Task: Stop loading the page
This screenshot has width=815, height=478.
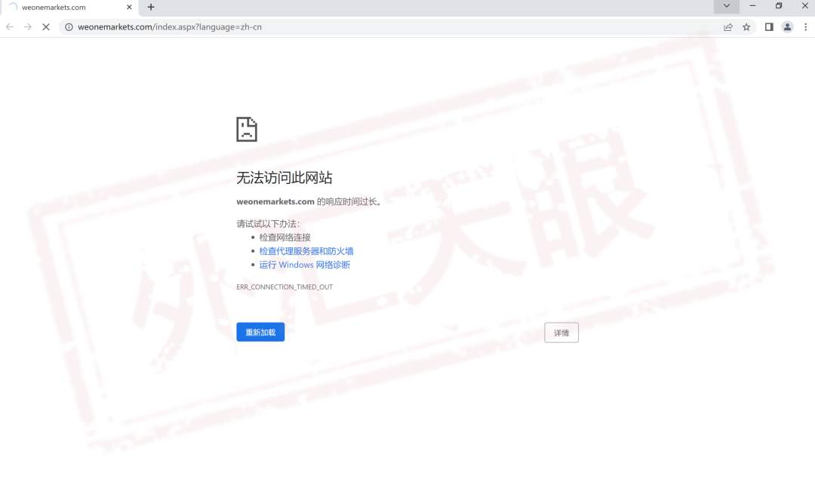Action: pos(46,27)
